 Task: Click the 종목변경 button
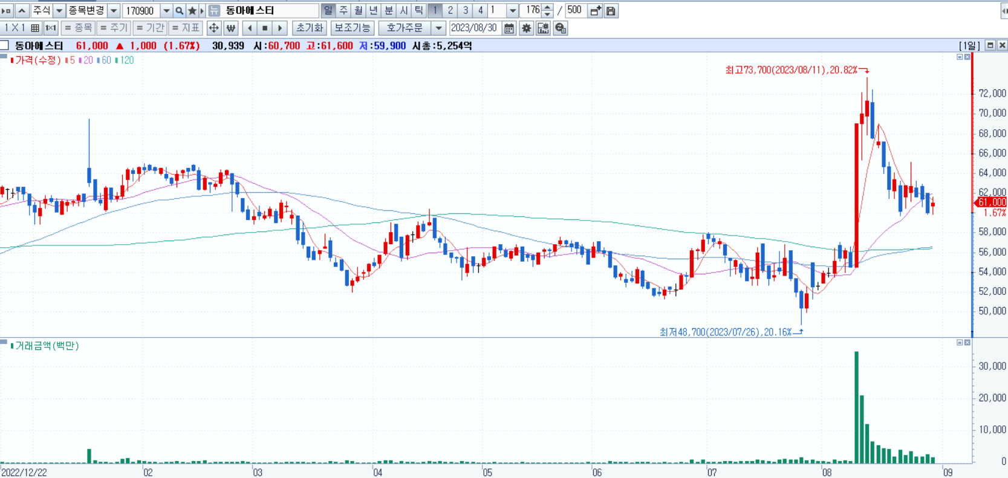[86, 11]
